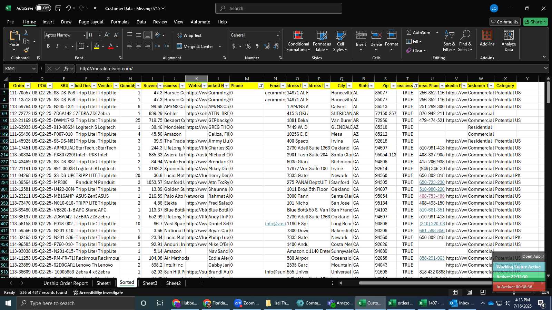Open the Add-ins button
Screen dimensions: 552x310
tap(487, 38)
